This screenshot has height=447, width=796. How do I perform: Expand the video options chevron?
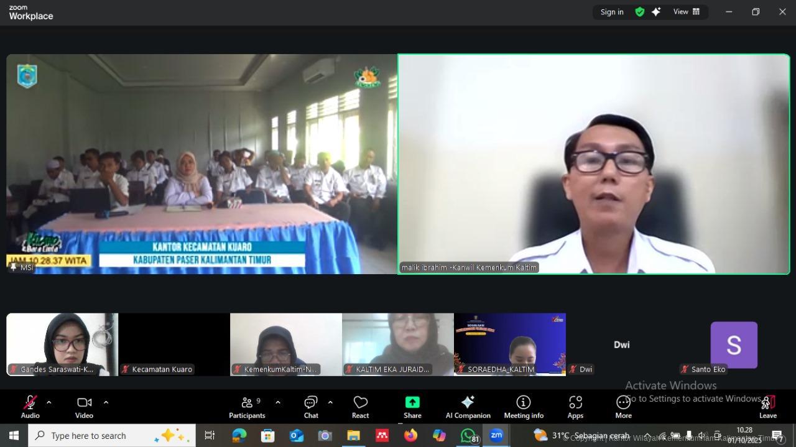[106, 402]
